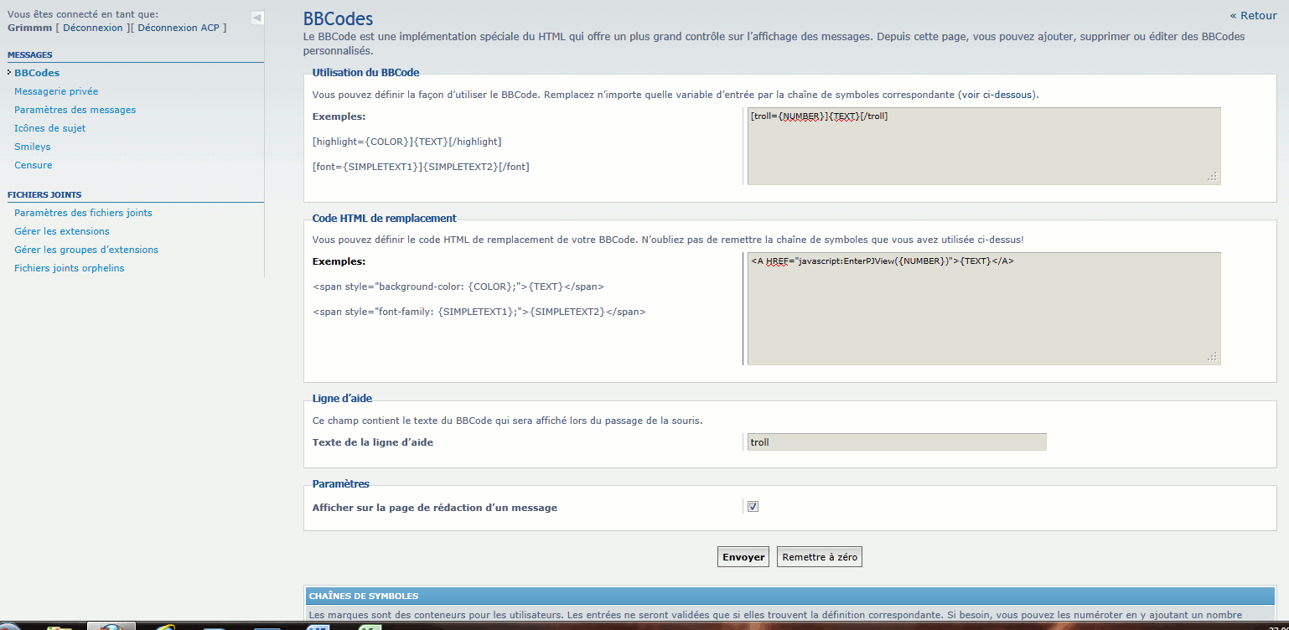Focus the 'Texte de la ligne d'aide' field
The height and width of the screenshot is (630, 1289).
tap(896, 442)
